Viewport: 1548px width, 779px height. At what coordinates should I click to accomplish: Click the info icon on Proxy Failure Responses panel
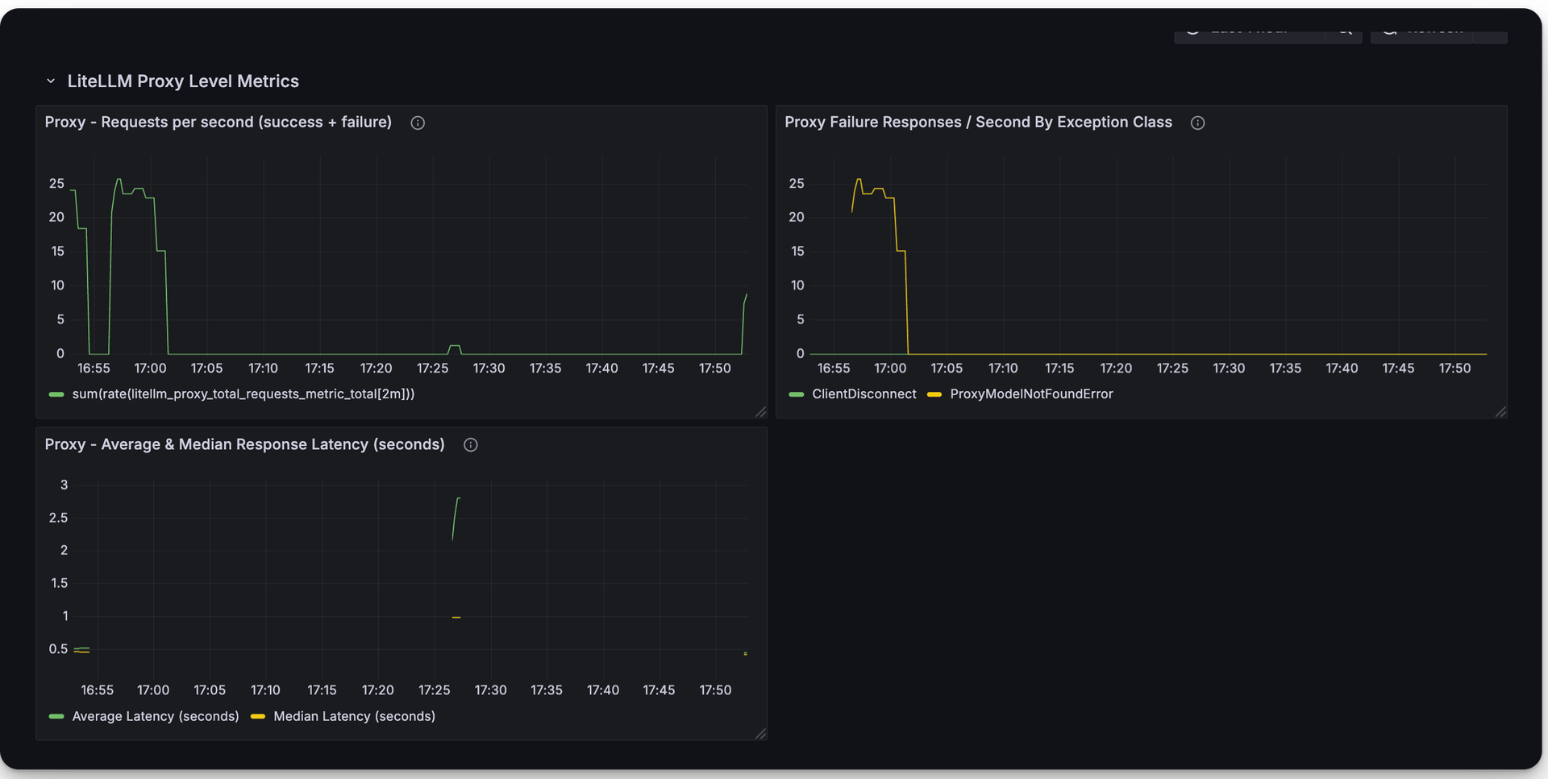coord(1198,123)
